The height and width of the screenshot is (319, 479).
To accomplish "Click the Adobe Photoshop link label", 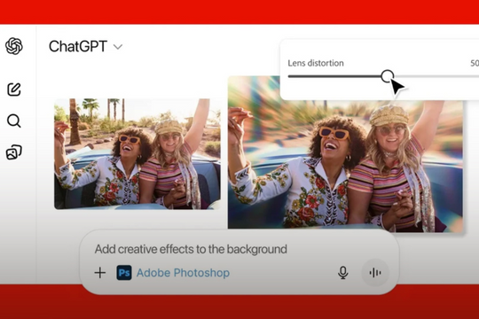I will point(183,273).
